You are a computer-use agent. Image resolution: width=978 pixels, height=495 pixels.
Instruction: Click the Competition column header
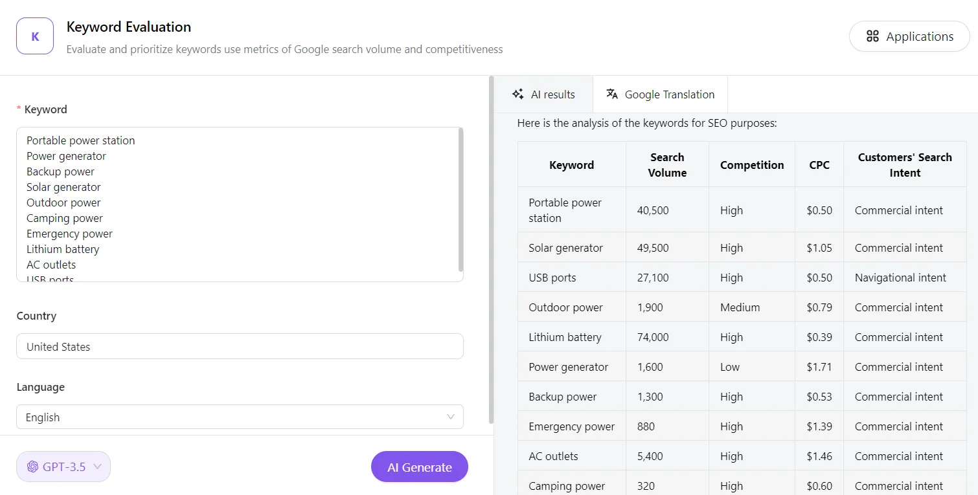[x=751, y=165]
